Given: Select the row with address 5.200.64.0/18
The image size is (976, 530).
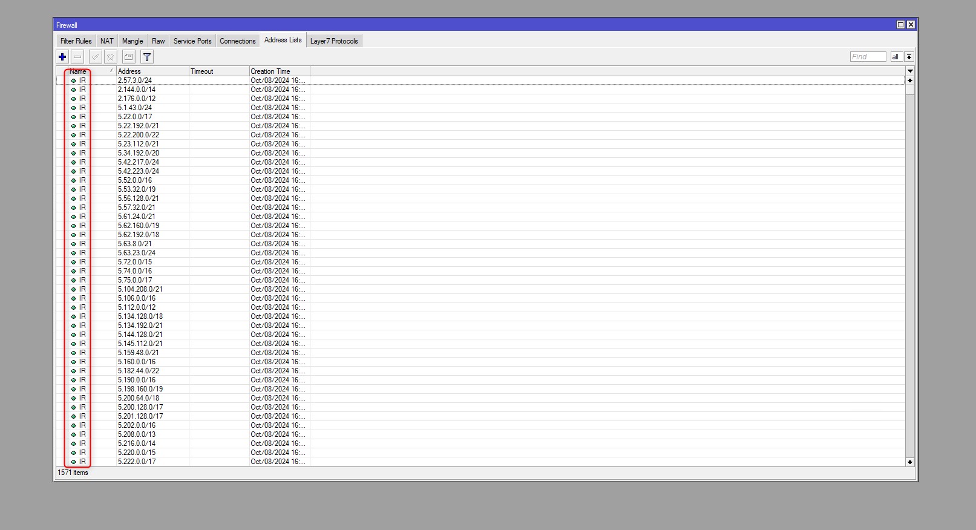Looking at the screenshot, I should click(x=481, y=398).
